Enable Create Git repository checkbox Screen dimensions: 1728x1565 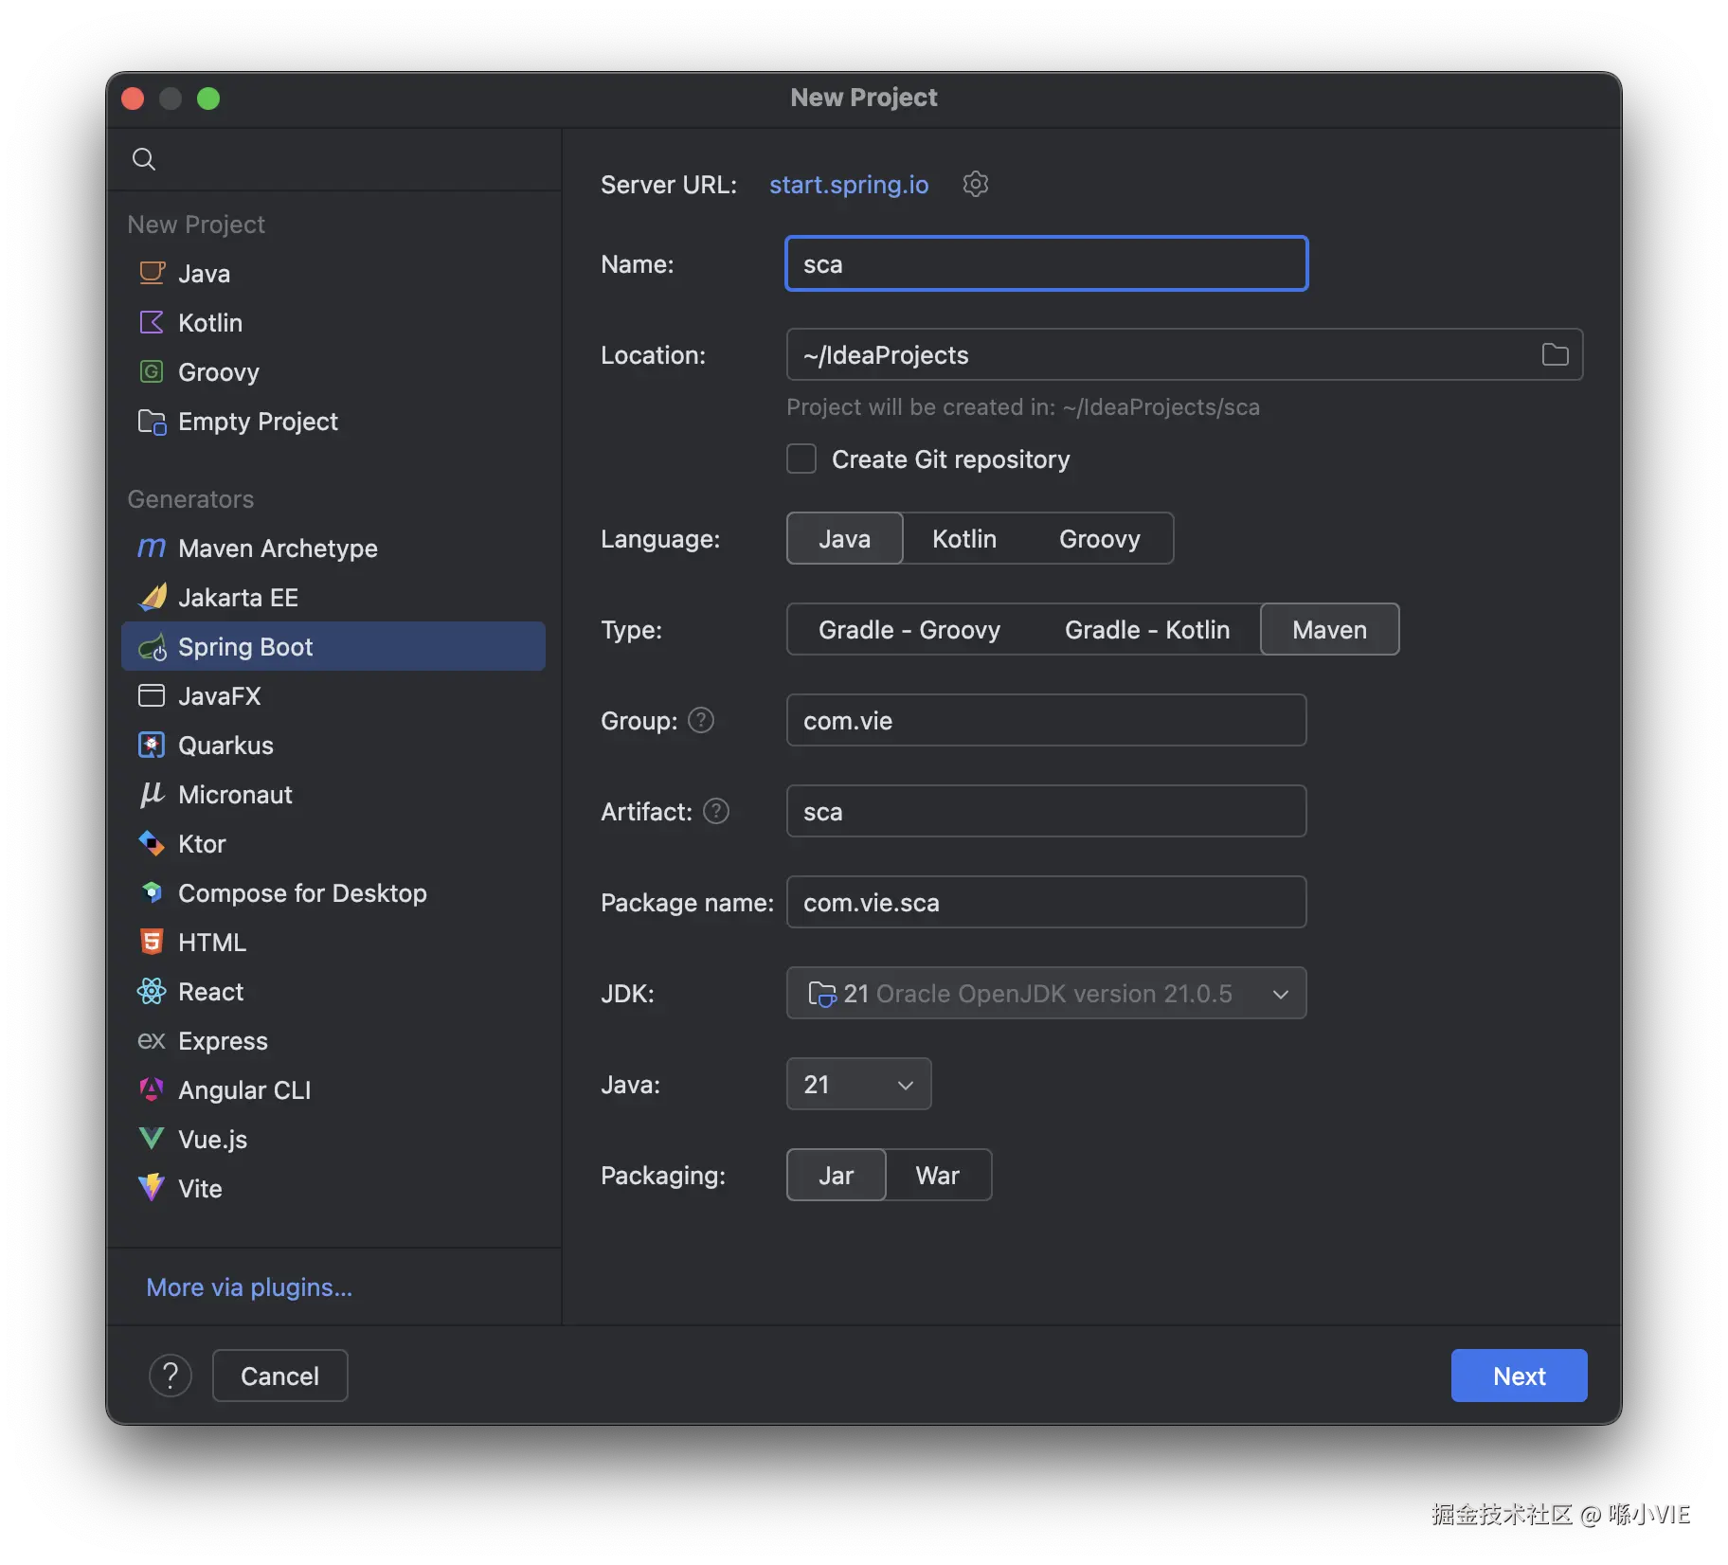[801, 459]
